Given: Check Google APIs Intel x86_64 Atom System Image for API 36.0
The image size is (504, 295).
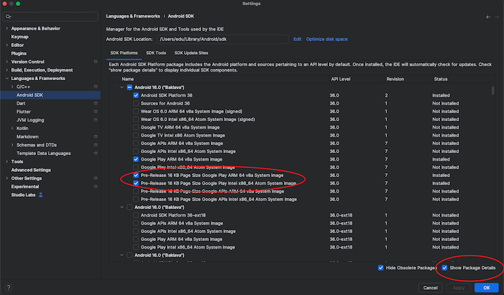Looking at the screenshot, I should [136, 151].
